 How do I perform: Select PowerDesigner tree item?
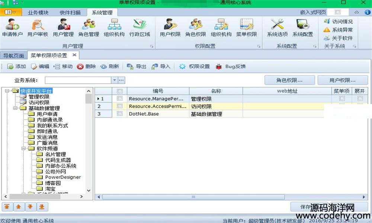pos(63,177)
